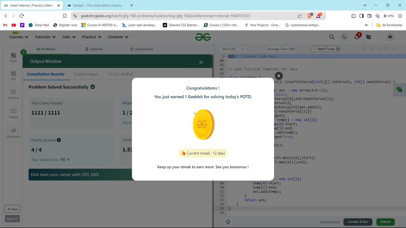Screen dimensions: 406x228
Task: Click the gold Geekbit coin image
Action: [203, 124]
